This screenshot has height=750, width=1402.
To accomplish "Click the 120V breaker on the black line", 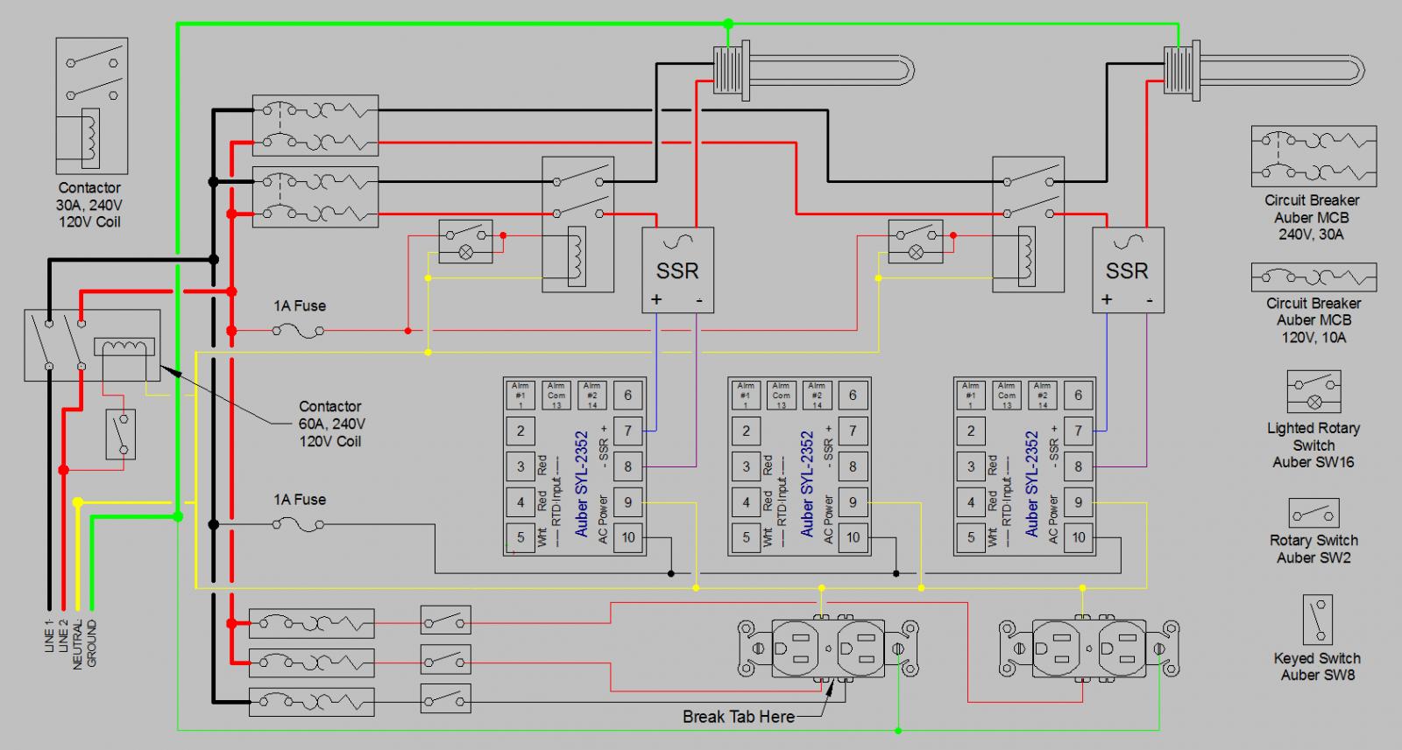I will point(312,702).
